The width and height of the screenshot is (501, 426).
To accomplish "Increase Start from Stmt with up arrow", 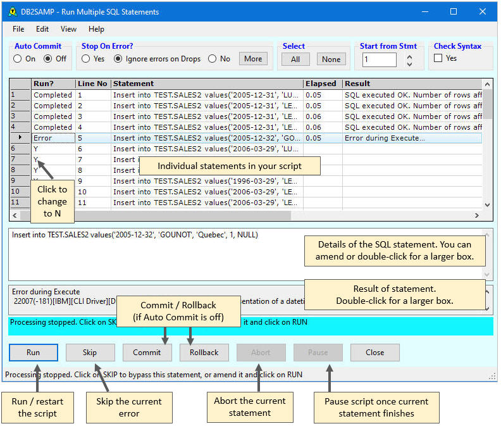I will pyautogui.click(x=409, y=56).
